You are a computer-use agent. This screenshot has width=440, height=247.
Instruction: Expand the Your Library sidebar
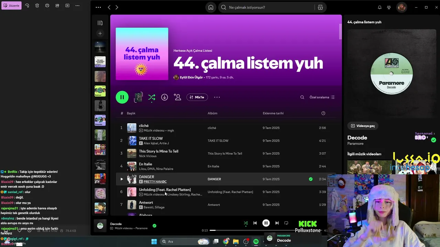[x=100, y=23]
